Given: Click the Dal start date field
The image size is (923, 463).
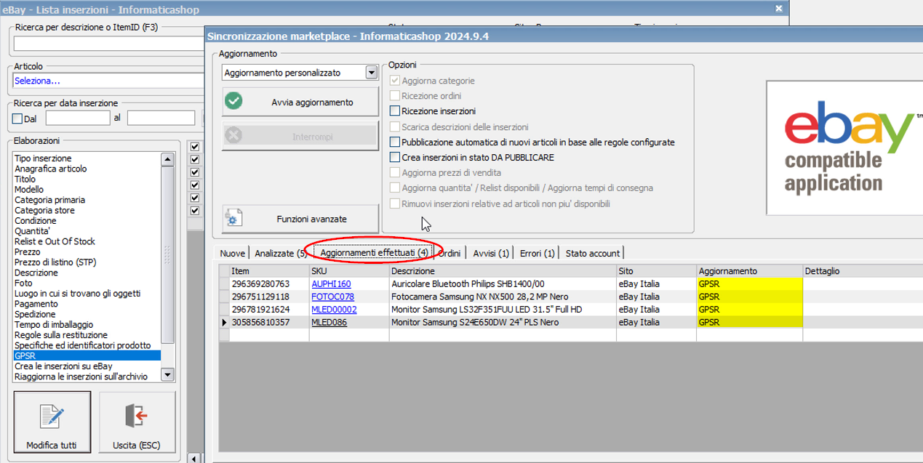Looking at the screenshot, I should (x=78, y=118).
